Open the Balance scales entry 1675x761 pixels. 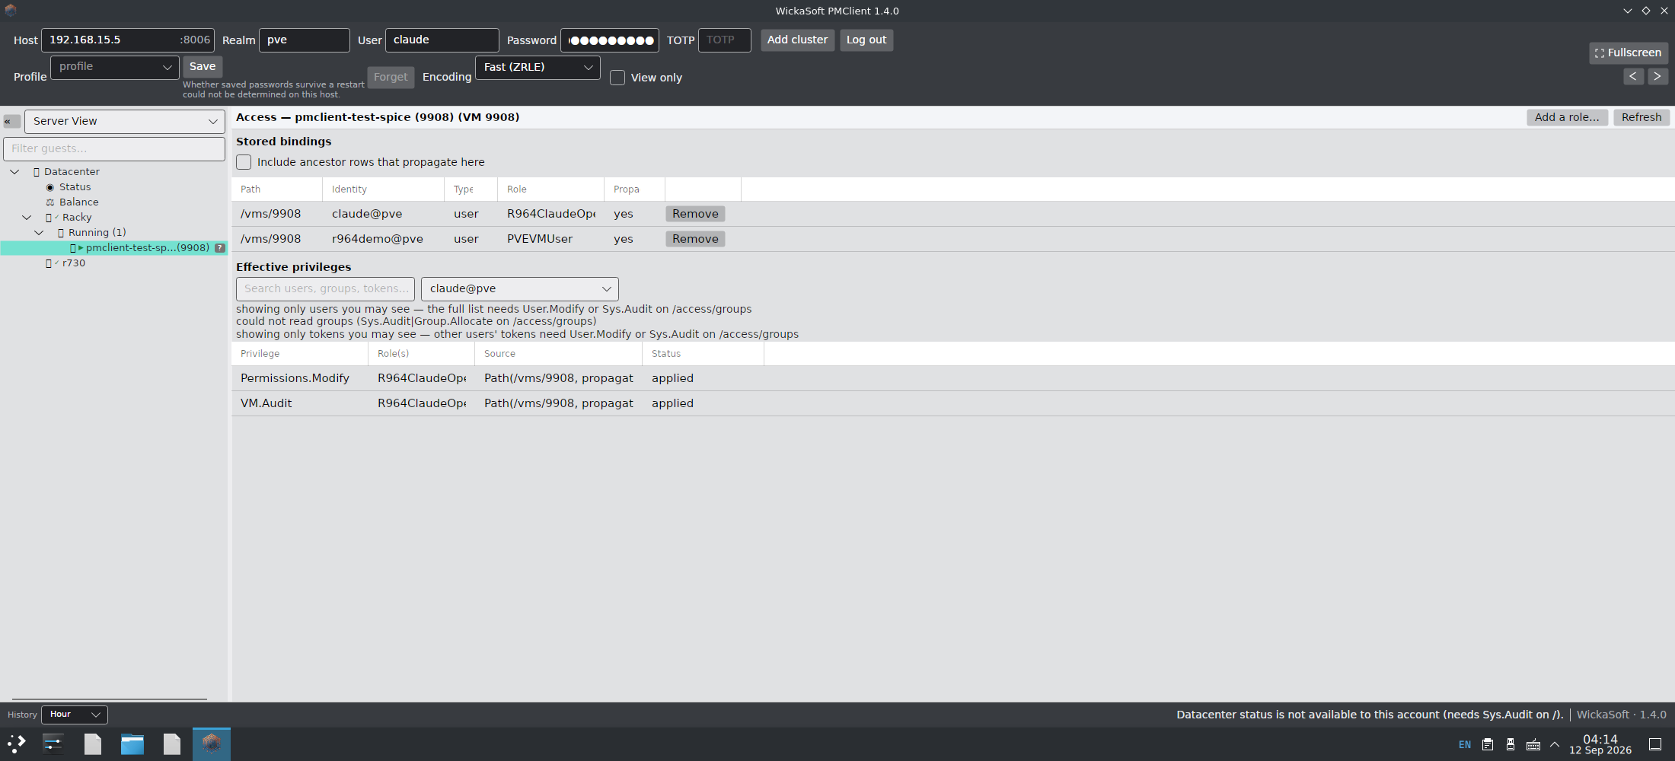(78, 202)
